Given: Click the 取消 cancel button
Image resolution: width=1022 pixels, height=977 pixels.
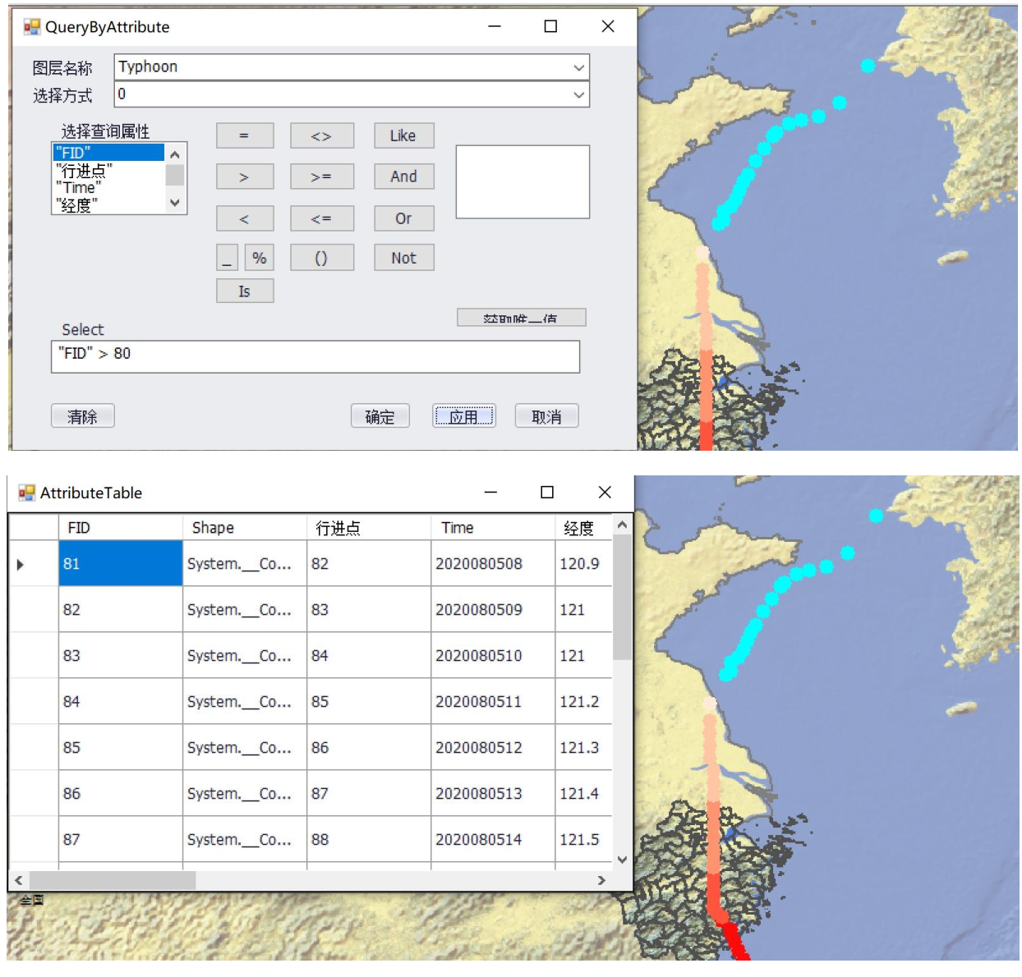Looking at the screenshot, I should tap(547, 416).
